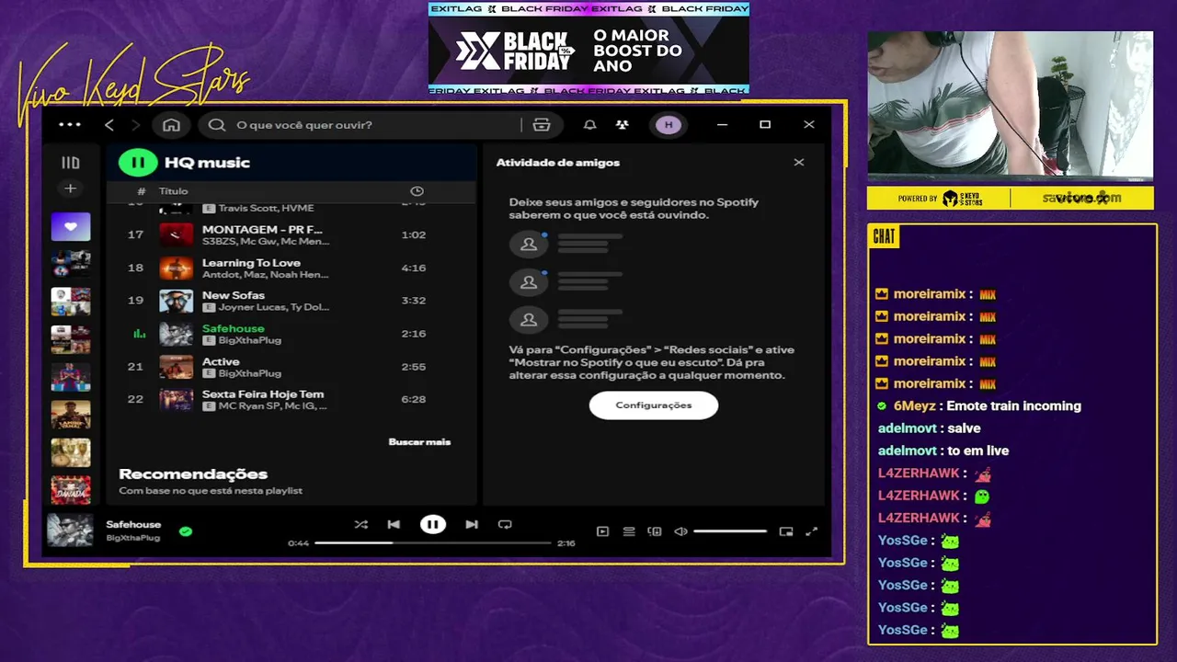Click the Configurações button
This screenshot has height=662, width=1177.
click(654, 405)
